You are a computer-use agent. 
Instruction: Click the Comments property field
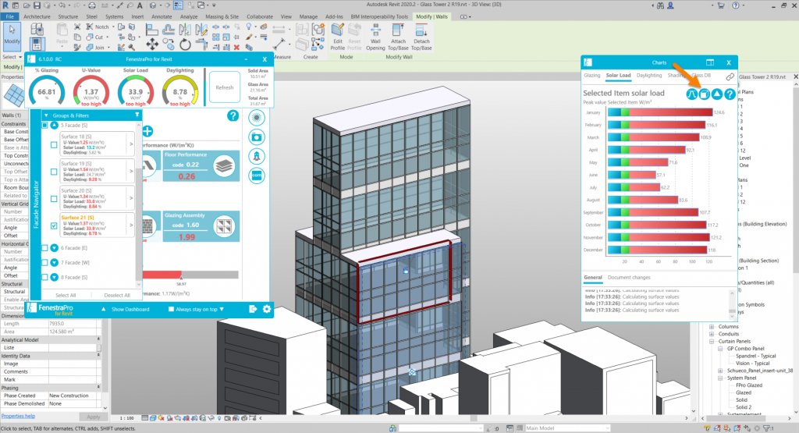click(73, 371)
